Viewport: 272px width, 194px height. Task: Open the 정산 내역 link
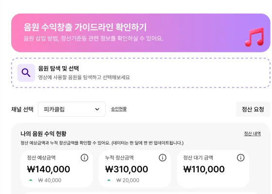pos(253,134)
